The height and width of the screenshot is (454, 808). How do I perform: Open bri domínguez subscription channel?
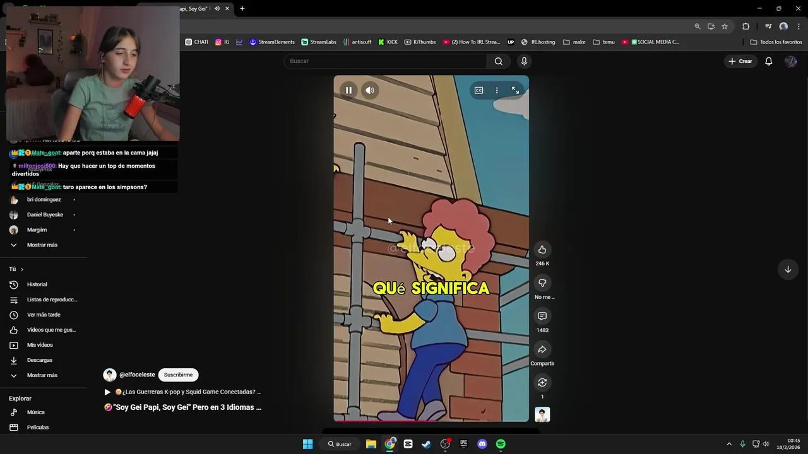[43, 200]
